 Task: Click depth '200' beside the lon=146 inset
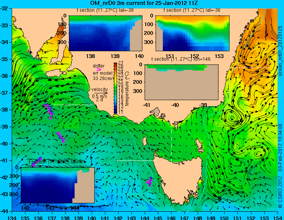[x=138, y=82]
